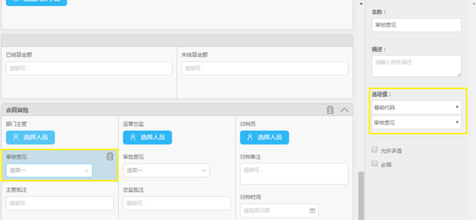
Task: Click calendar icon in 归档时间 field
Action: tap(312, 210)
